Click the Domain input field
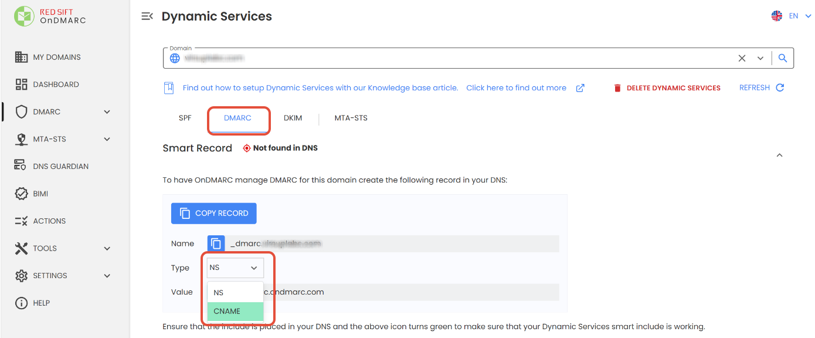This screenshot has height=338, width=815. coord(478,58)
